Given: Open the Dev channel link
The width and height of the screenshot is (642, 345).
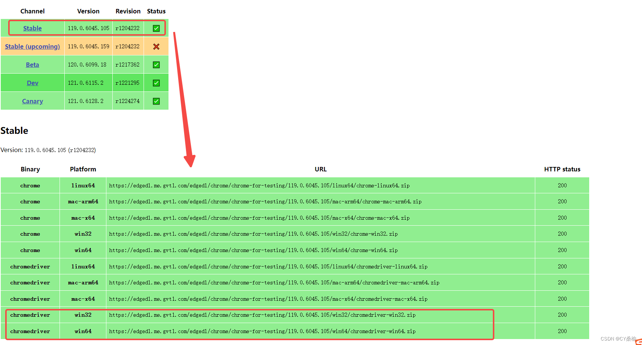Looking at the screenshot, I should coord(32,83).
